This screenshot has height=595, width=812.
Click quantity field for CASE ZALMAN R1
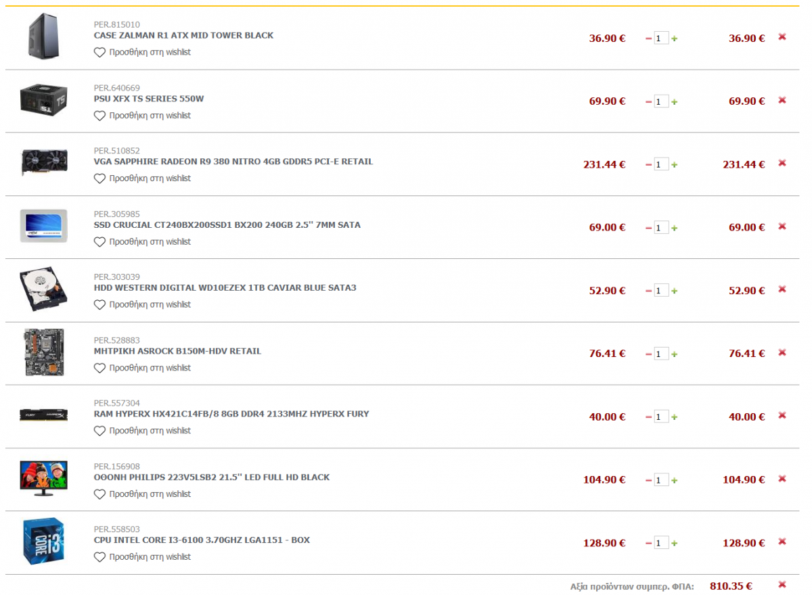[661, 39]
